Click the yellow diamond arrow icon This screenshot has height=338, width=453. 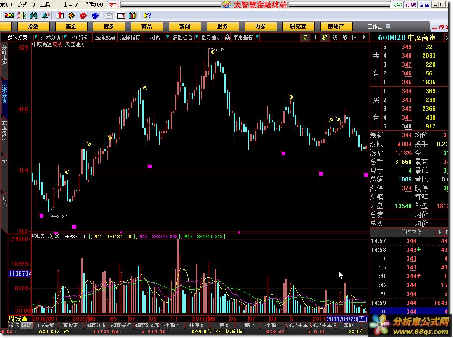click(x=71, y=15)
